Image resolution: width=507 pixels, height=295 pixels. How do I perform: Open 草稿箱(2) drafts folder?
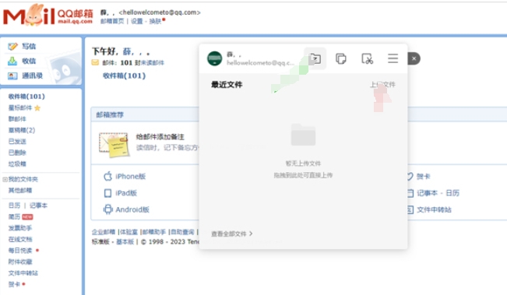[x=22, y=130]
